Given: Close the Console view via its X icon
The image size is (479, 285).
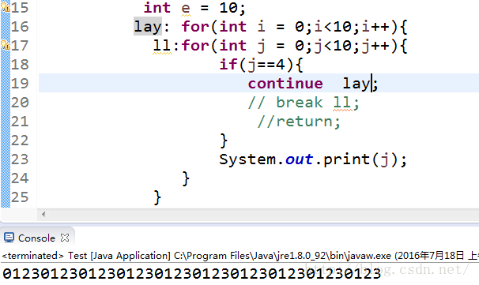Looking at the screenshot, I should coord(65,238).
